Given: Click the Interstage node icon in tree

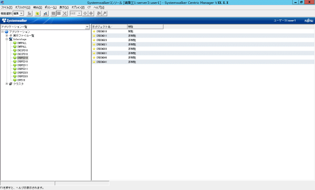Looking at the screenshot, I should (x=10, y=39).
